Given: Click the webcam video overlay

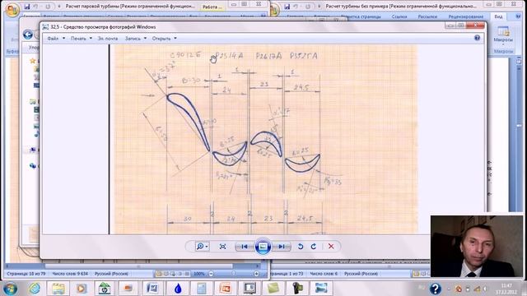Looking at the screenshot, I should point(477,246).
